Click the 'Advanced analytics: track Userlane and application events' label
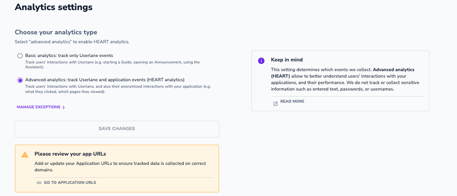457x196 pixels. [x=104, y=80]
